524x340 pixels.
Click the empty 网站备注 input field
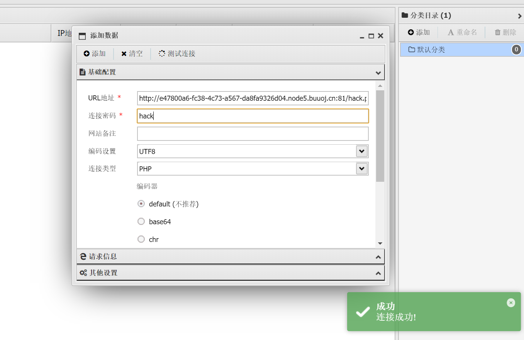click(253, 134)
